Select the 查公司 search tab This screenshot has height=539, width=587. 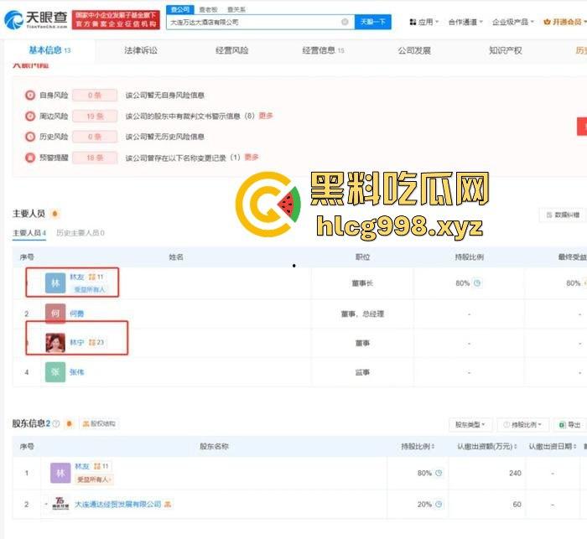point(180,9)
